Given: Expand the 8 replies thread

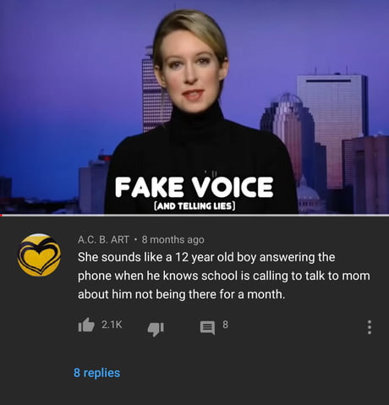Looking at the screenshot, I should [97, 373].
